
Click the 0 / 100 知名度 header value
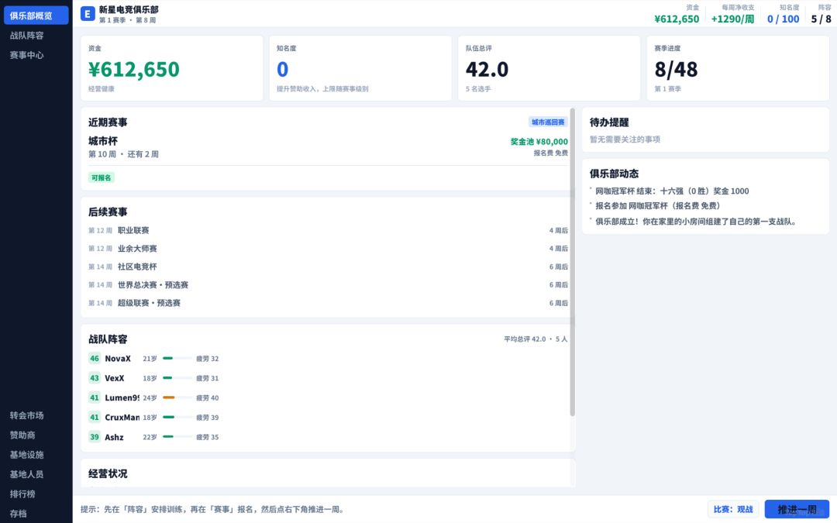pos(783,19)
